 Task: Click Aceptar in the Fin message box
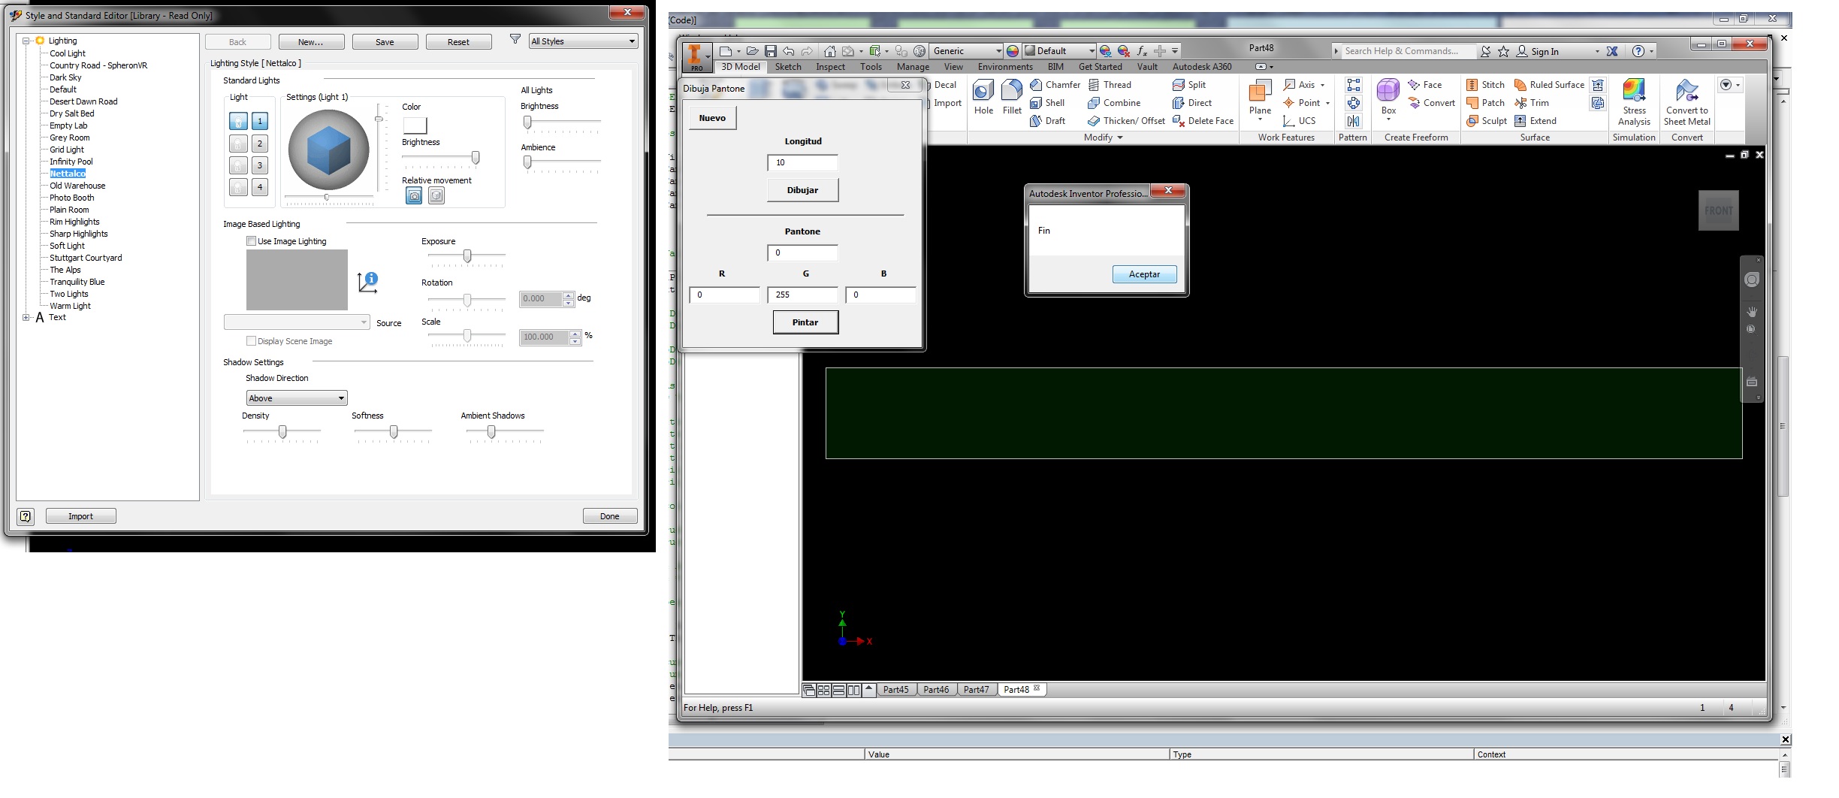pyautogui.click(x=1143, y=274)
